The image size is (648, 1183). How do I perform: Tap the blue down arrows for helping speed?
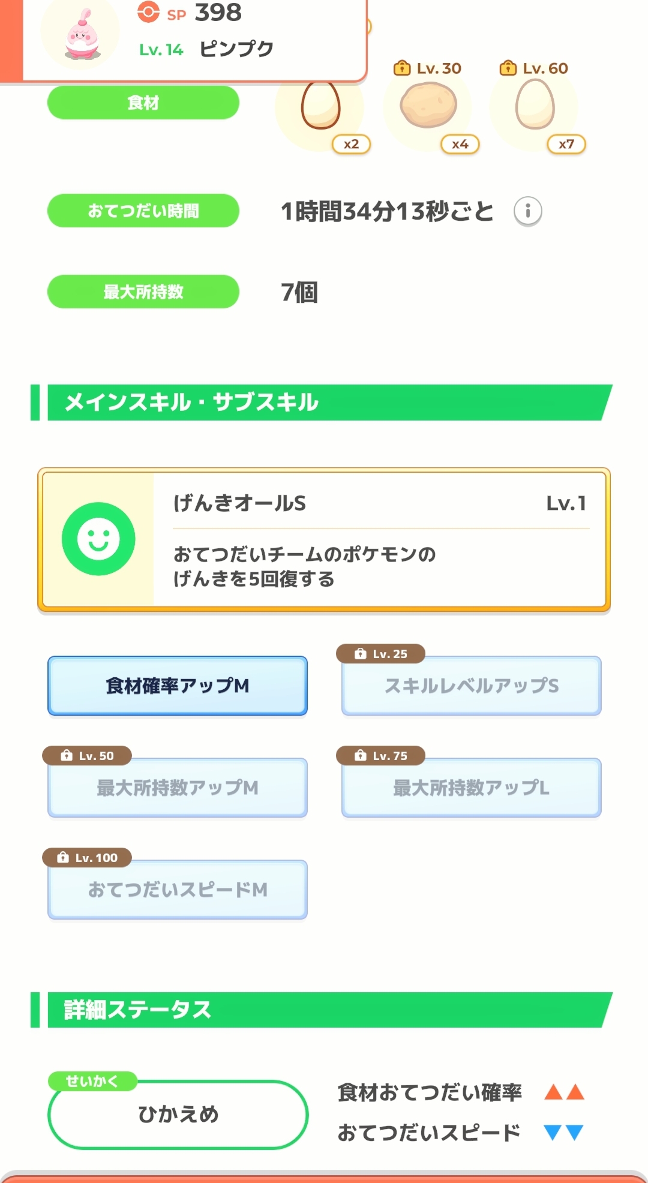563,1133
